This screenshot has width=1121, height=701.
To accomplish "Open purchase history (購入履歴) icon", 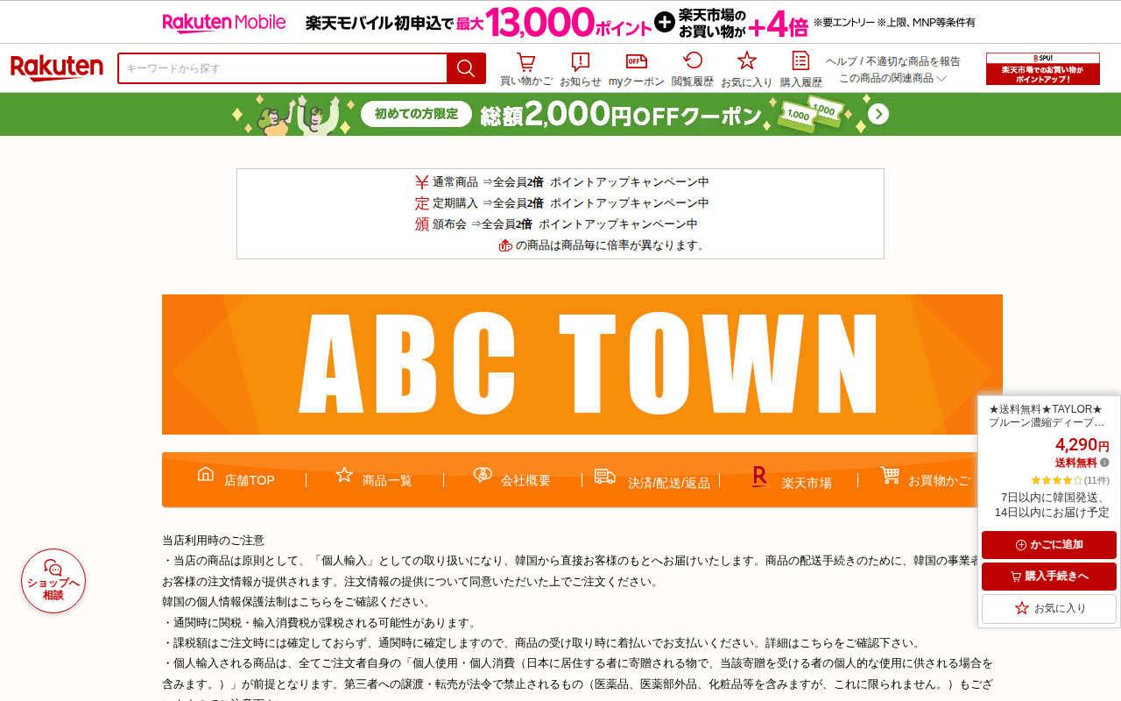I will coord(800,60).
